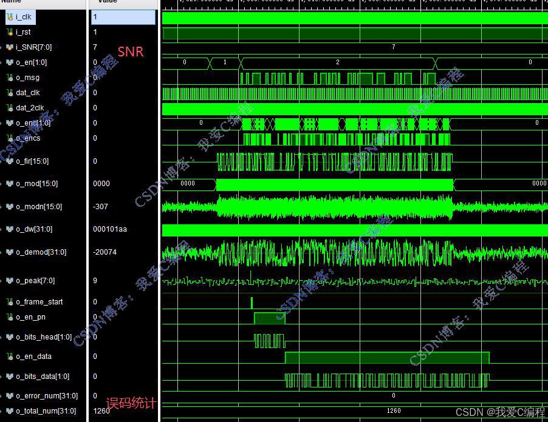
Task: Click the o_msg signal icon
Action: pyautogui.click(x=10, y=78)
